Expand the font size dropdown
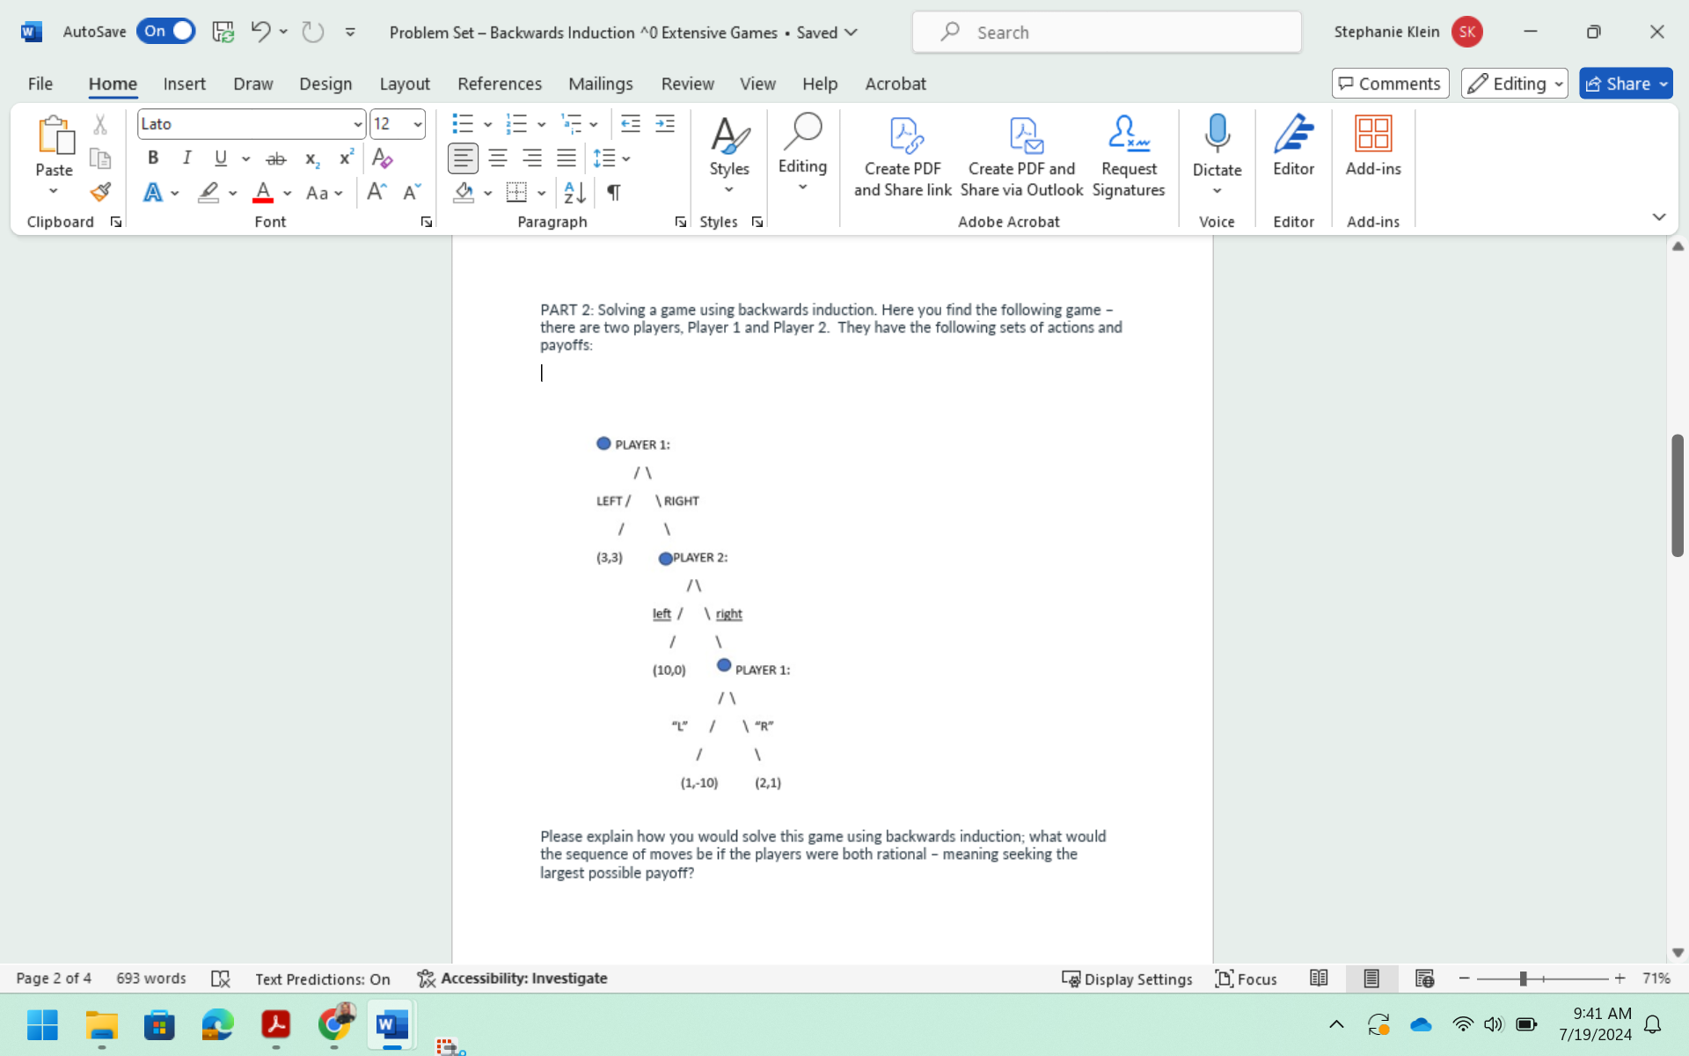 [418, 124]
